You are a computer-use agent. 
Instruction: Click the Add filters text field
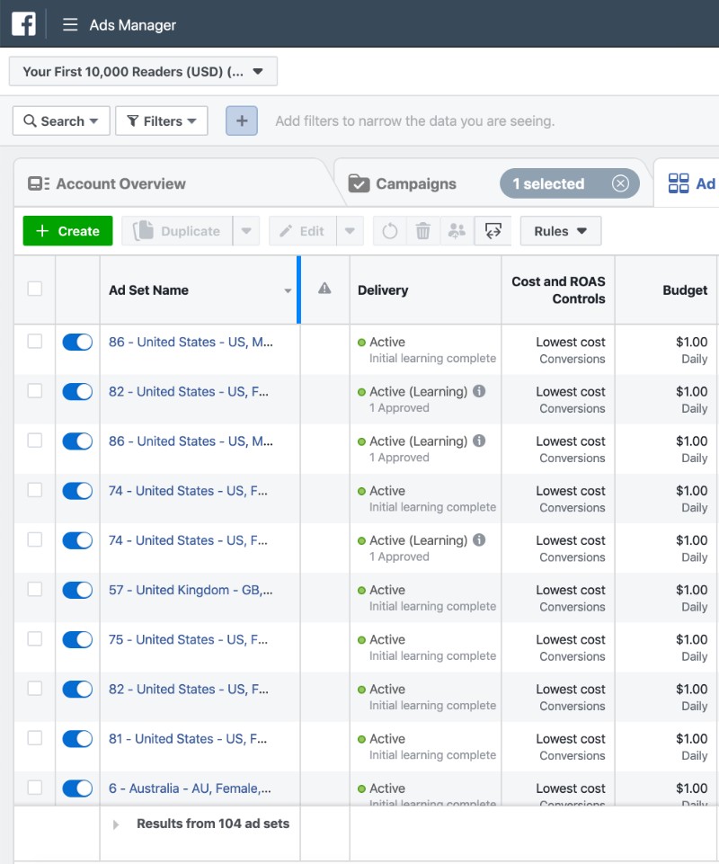point(415,120)
